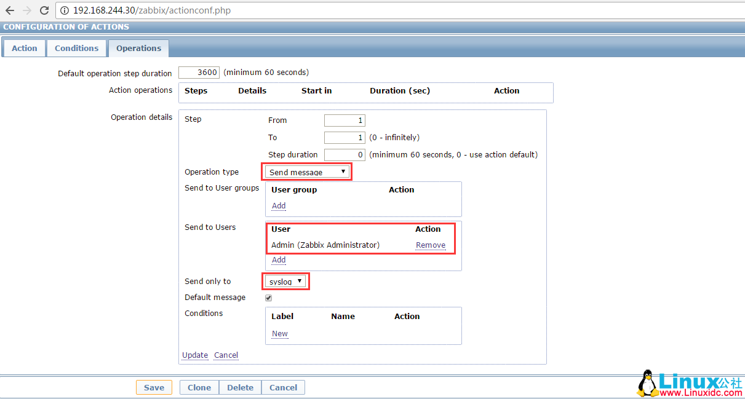Open the Operations tab
The width and height of the screenshot is (745, 399).
pos(138,48)
